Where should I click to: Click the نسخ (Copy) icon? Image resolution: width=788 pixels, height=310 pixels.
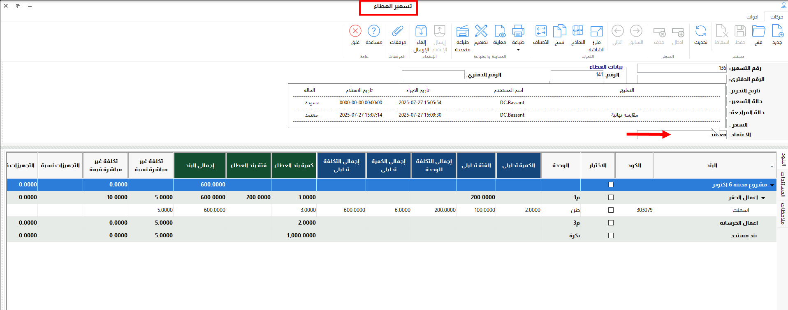pyautogui.click(x=560, y=31)
